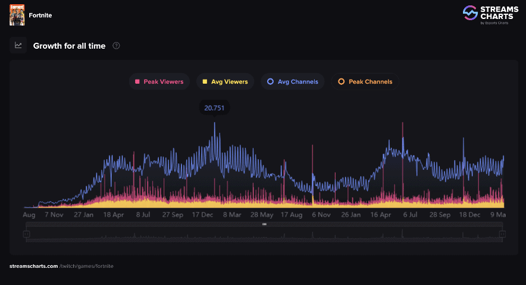Click the 16 Apr axis label
The image size is (526, 285).
point(380,215)
